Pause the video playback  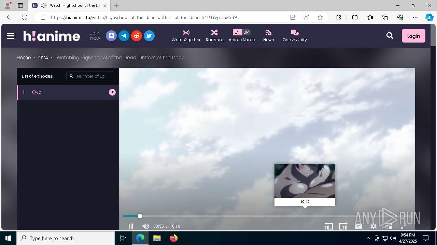pyautogui.click(x=131, y=226)
